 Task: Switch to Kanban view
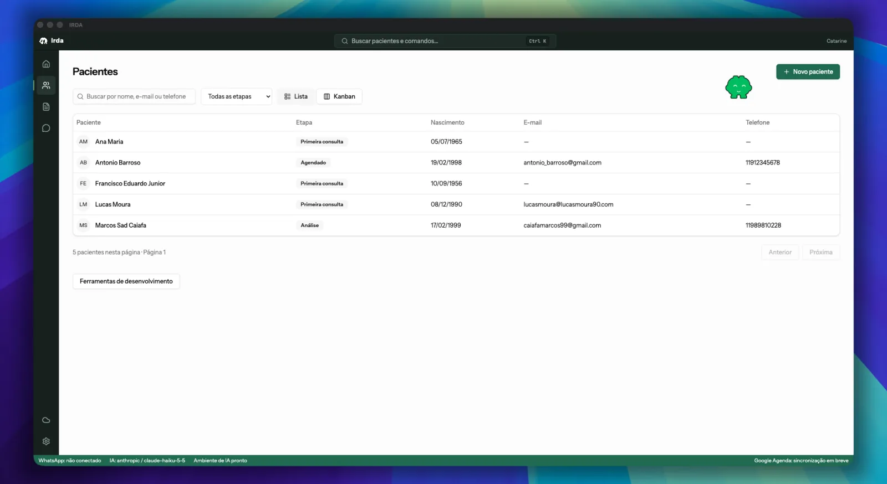click(339, 96)
